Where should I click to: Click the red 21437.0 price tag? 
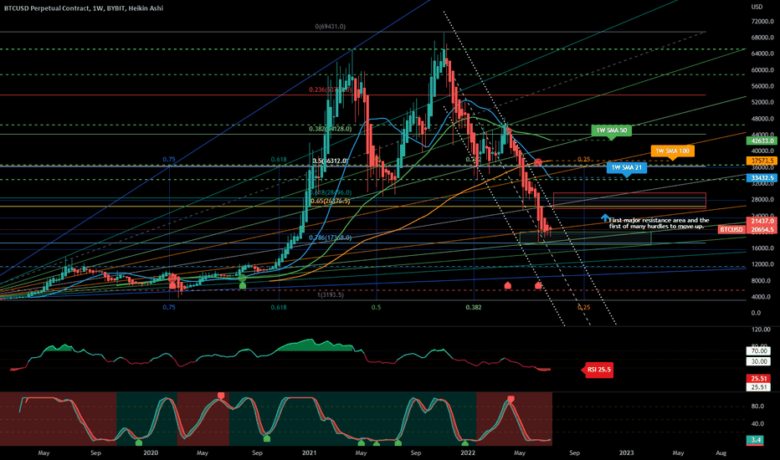click(x=761, y=221)
